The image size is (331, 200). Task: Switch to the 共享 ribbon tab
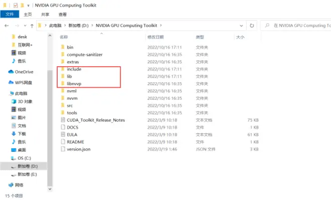point(45,15)
